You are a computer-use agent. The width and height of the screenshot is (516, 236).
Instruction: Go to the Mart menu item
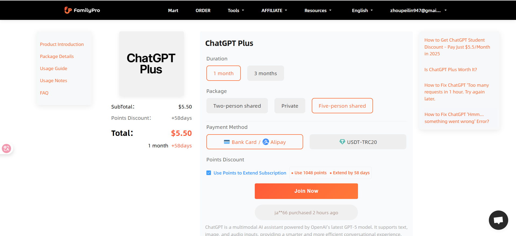(173, 10)
